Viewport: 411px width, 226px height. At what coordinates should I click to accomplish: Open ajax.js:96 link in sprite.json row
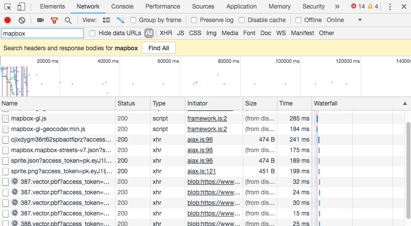(x=200, y=161)
